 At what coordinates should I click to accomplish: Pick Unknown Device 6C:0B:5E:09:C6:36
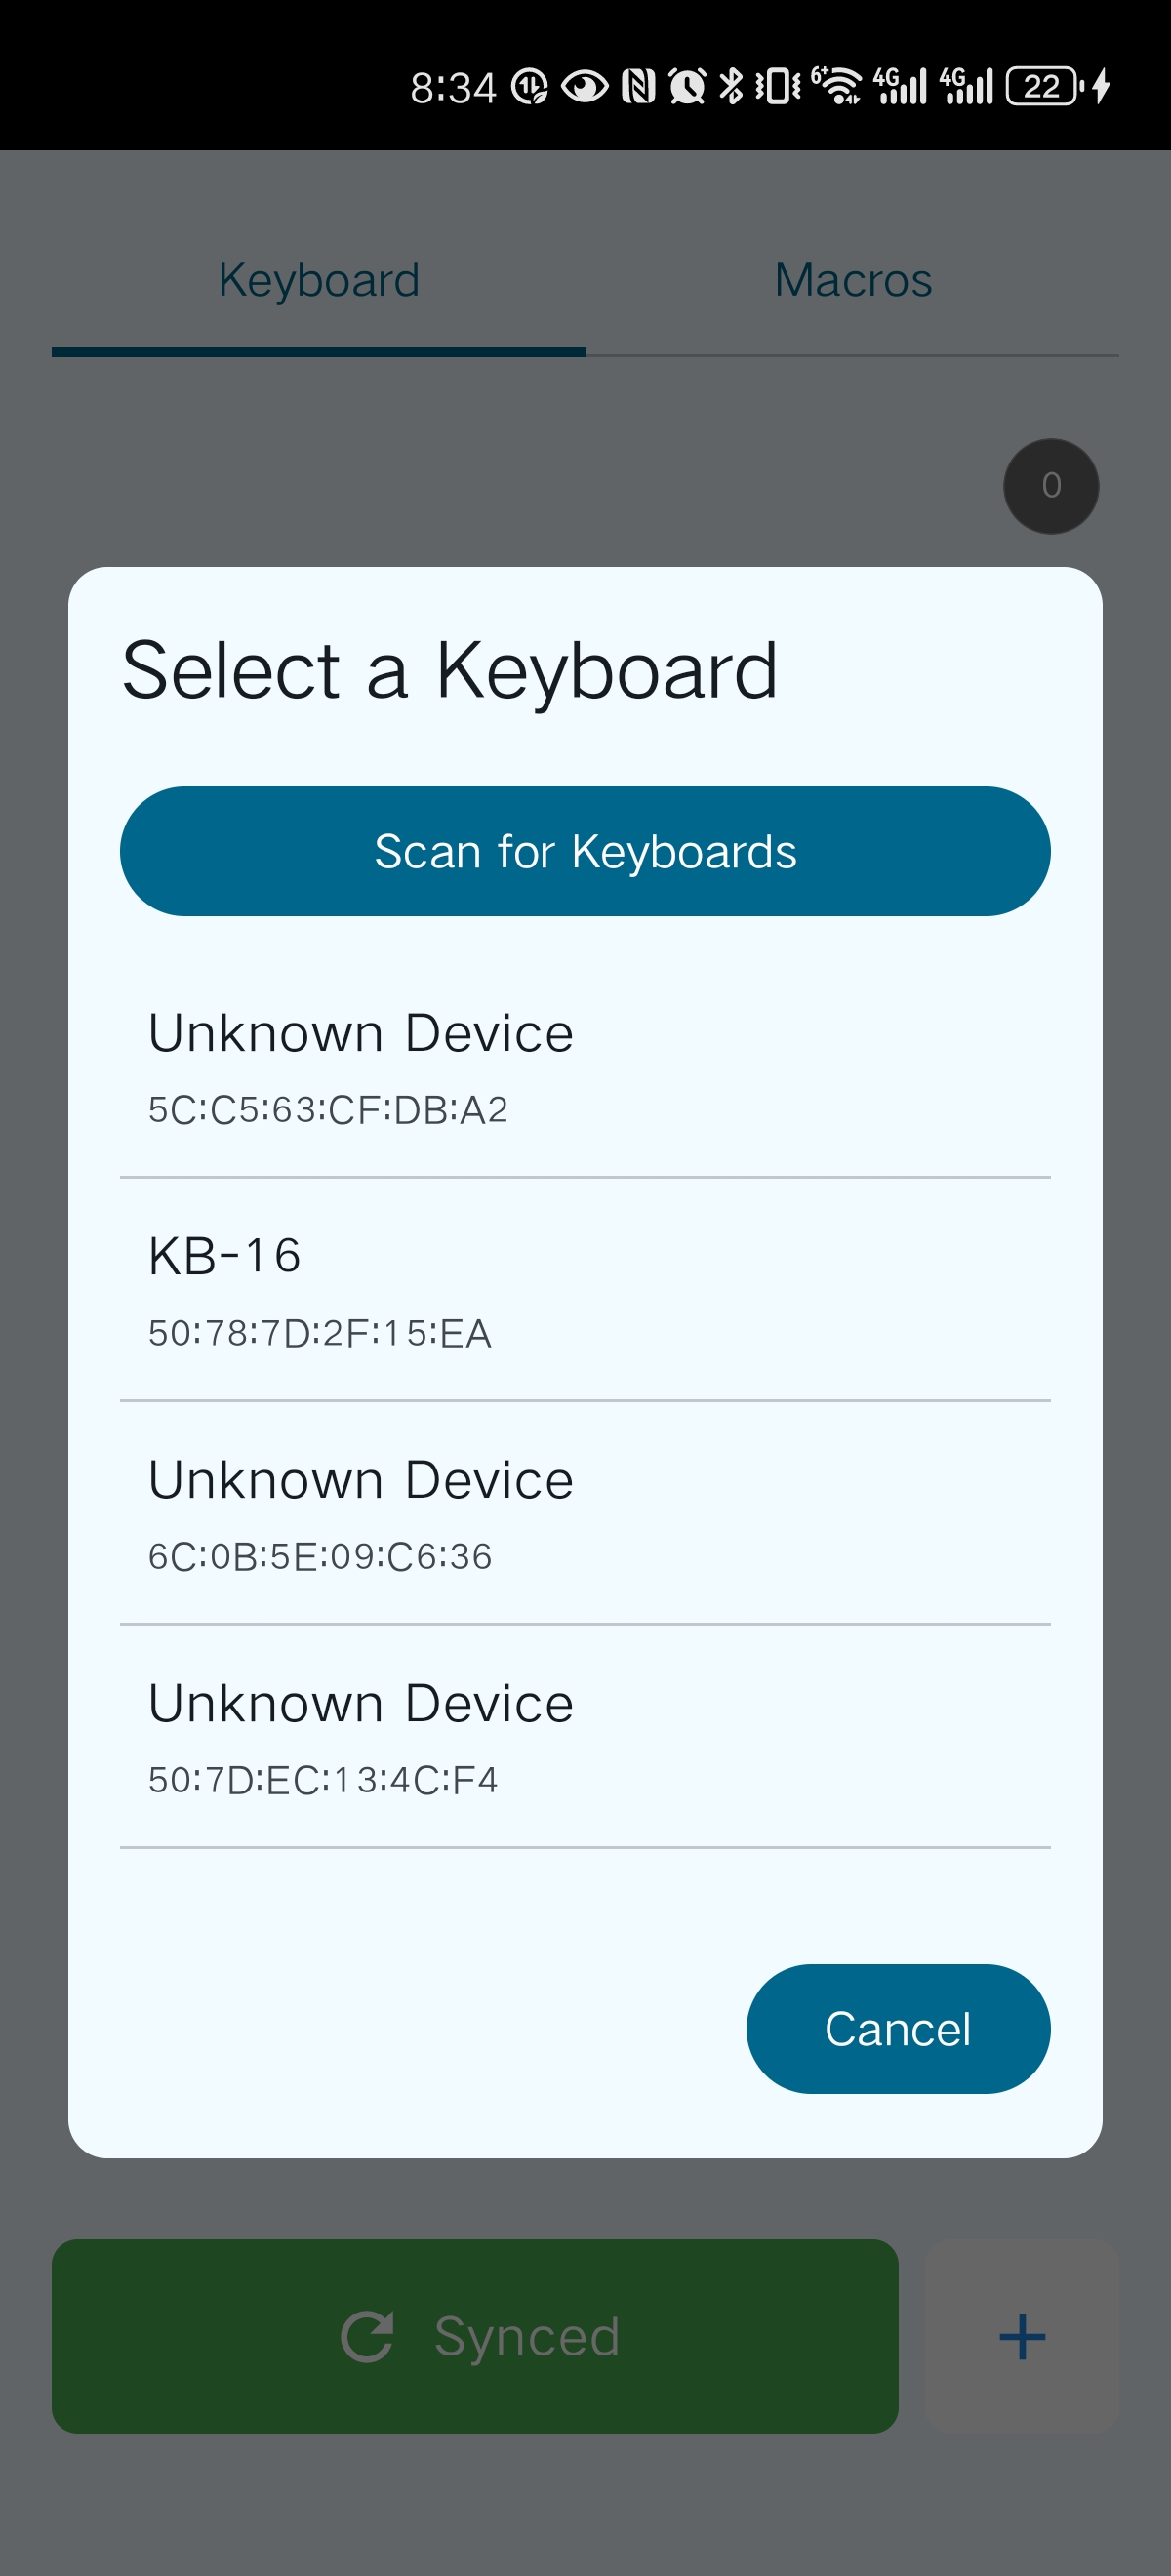click(x=584, y=1514)
